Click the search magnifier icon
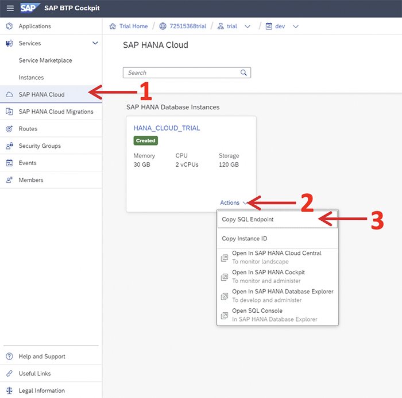Image resolution: width=402 pixels, height=398 pixels. [243, 72]
